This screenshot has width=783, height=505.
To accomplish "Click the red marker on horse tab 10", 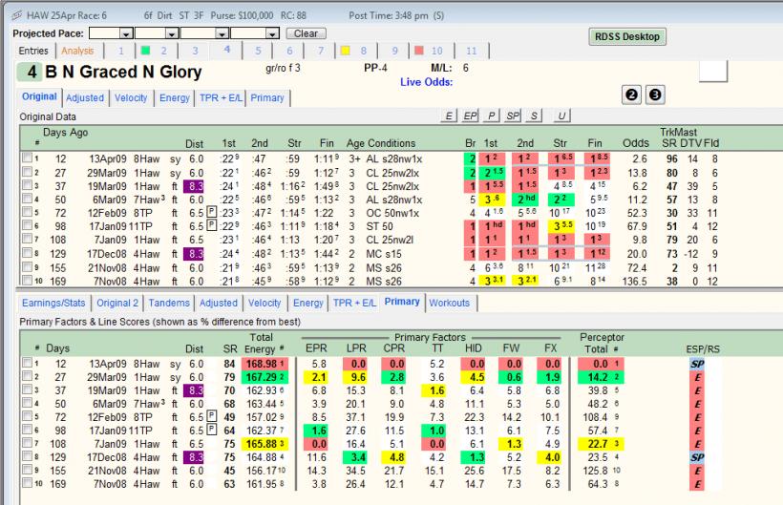I will pyautogui.click(x=419, y=51).
